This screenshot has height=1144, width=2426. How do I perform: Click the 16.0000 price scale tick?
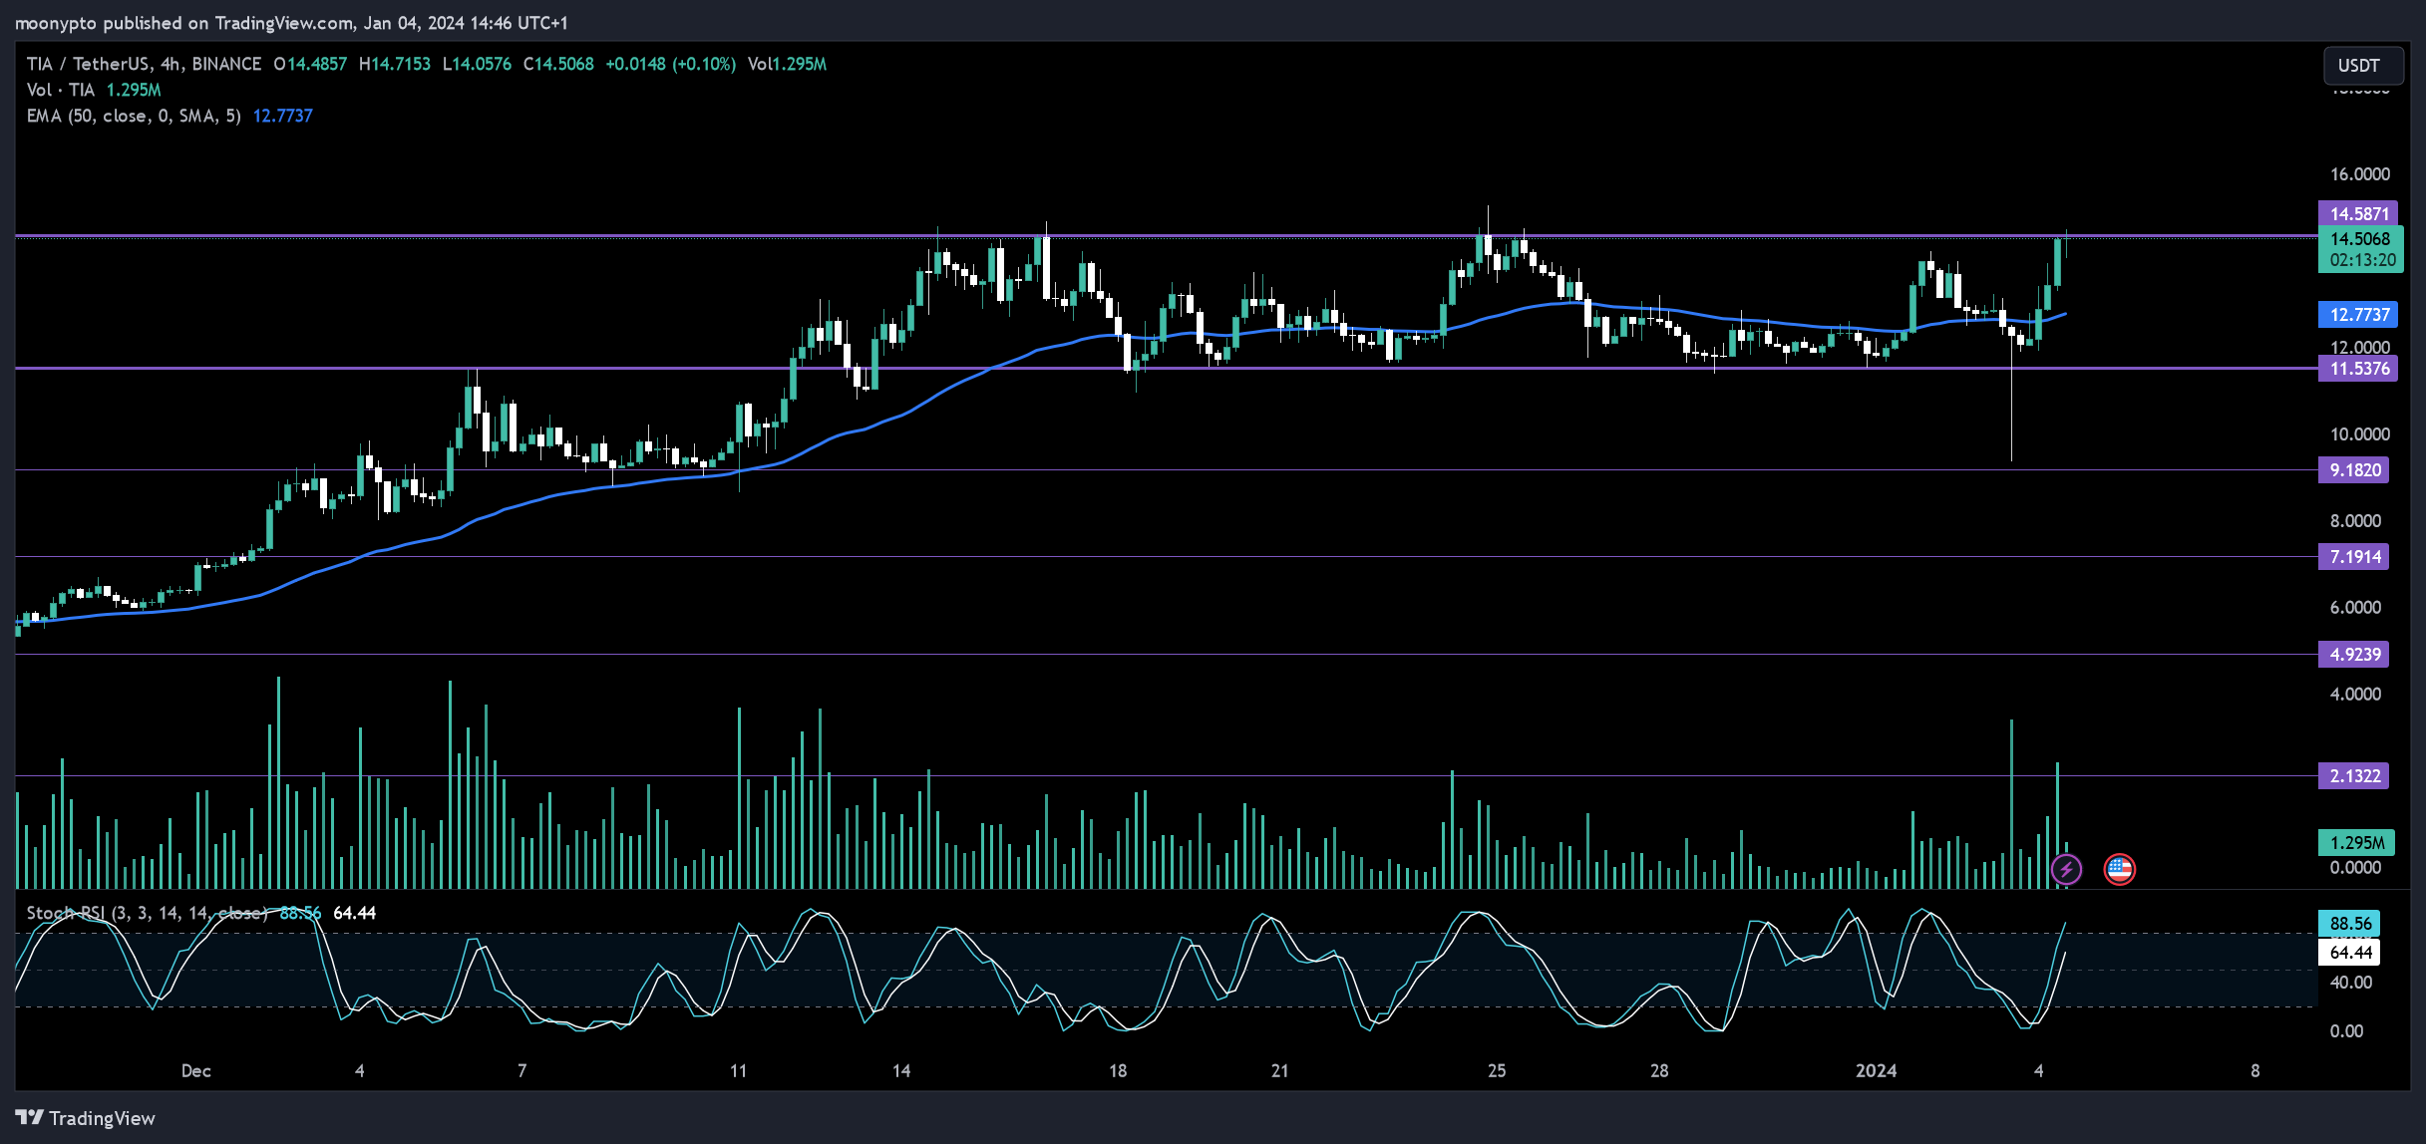[x=2359, y=174]
